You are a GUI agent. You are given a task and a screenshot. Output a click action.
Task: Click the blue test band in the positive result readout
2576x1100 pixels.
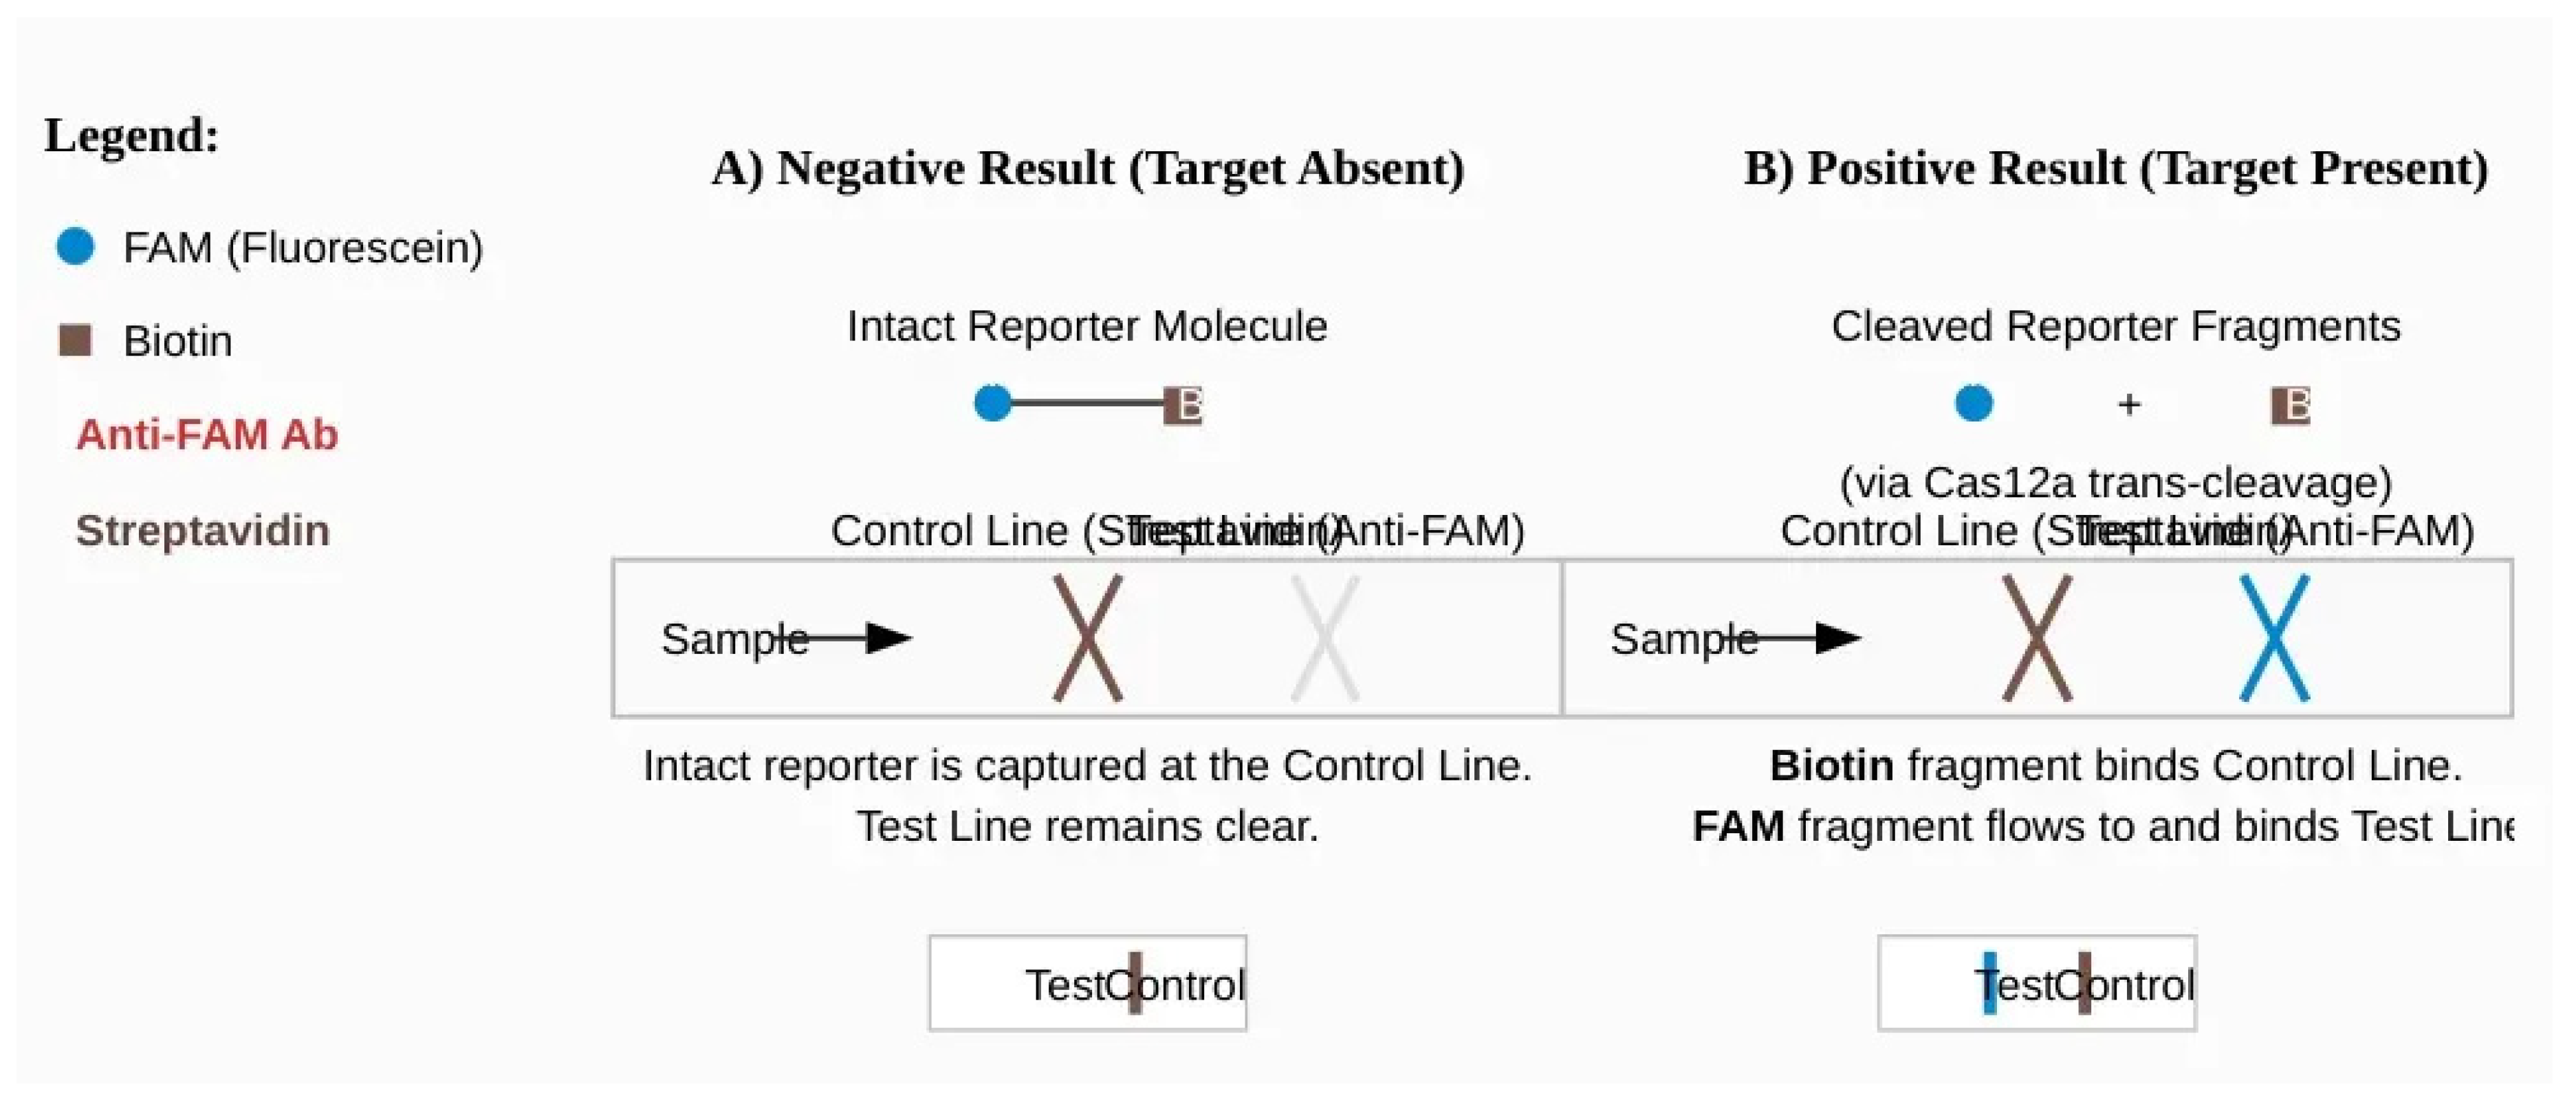click(1989, 983)
